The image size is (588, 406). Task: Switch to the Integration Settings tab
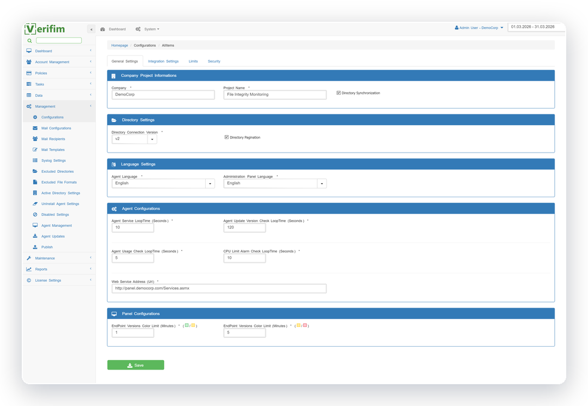coord(163,61)
